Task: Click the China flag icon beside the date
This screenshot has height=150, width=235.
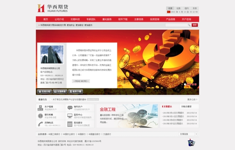Action: click(x=168, y=12)
